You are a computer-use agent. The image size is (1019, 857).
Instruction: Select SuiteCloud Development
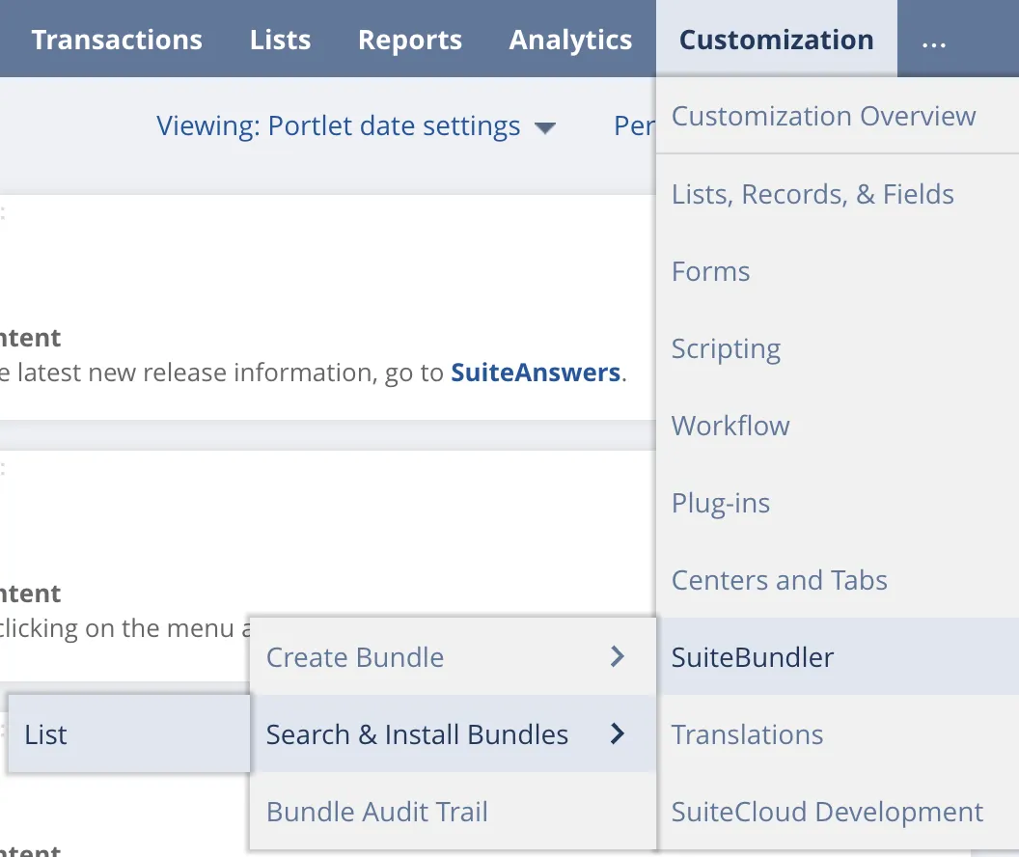point(837,812)
